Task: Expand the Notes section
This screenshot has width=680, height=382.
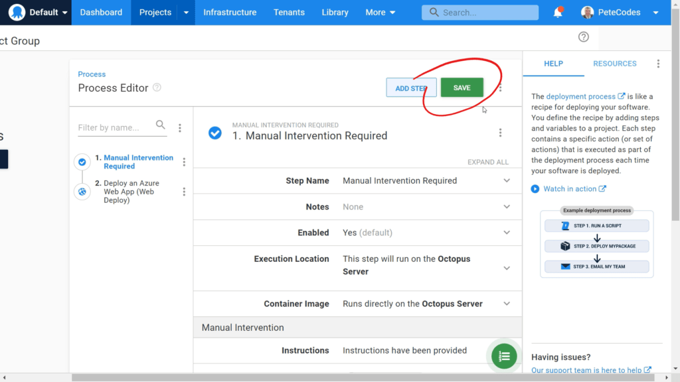Action: pos(357,207)
